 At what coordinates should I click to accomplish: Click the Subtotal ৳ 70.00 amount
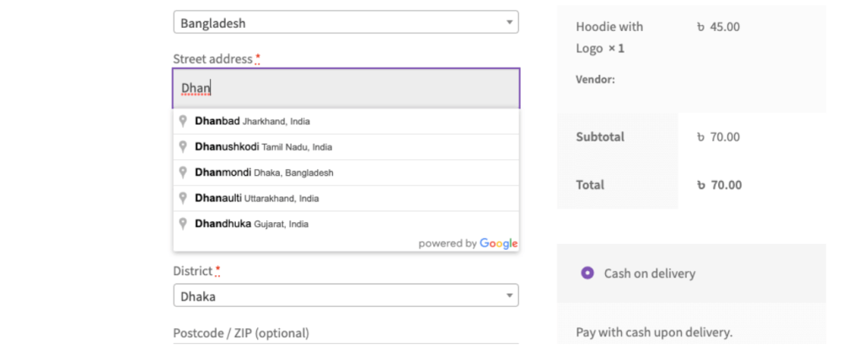pyautogui.click(x=718, y=137)
